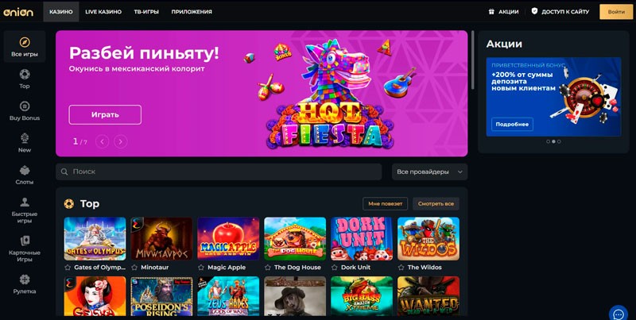
Task: Mark The Wildos as favorite
Action: [x=401, y=268]
